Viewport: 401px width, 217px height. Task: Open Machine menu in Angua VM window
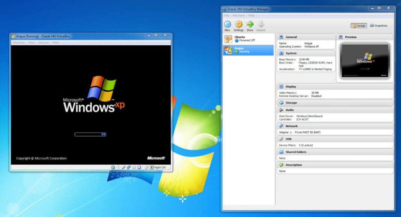coord(19,43)
